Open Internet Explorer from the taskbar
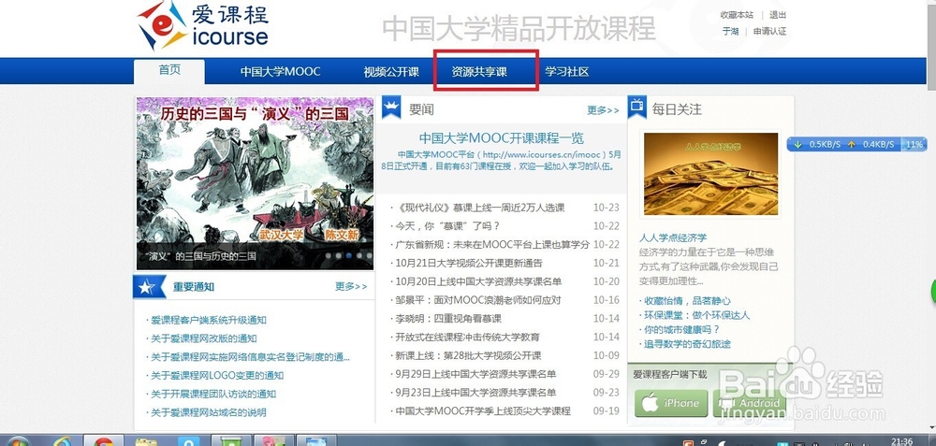The height and width of the screenshot is (446, 936). pos(64,442)
